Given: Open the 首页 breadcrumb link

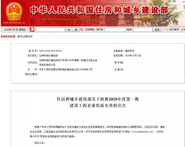Looking at the screenshot, I should (20, 36).
